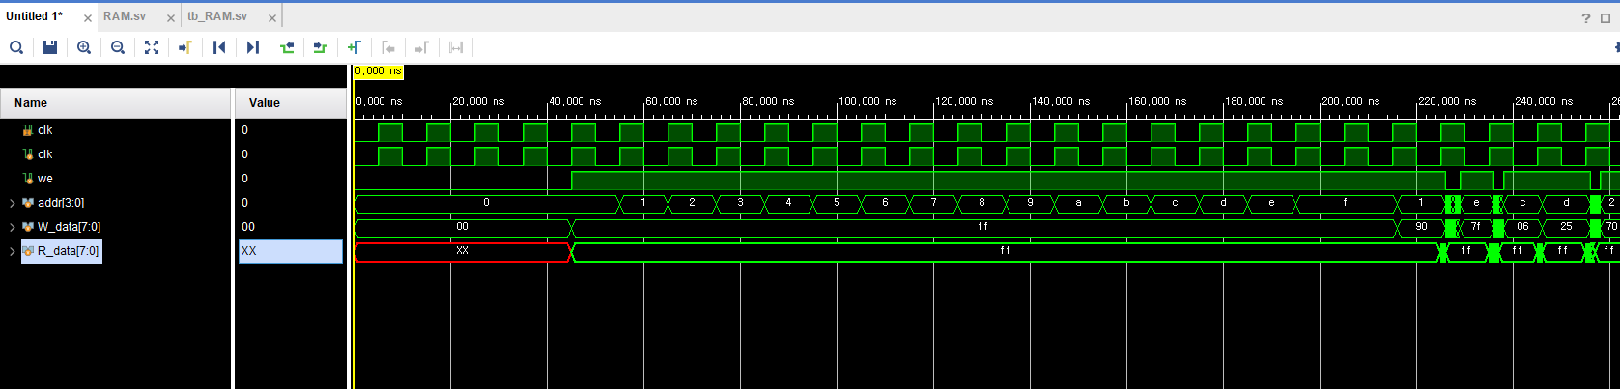Zoom out of the waveform
This screenshot has height=389, width=1620.
[x=118, y=47]
